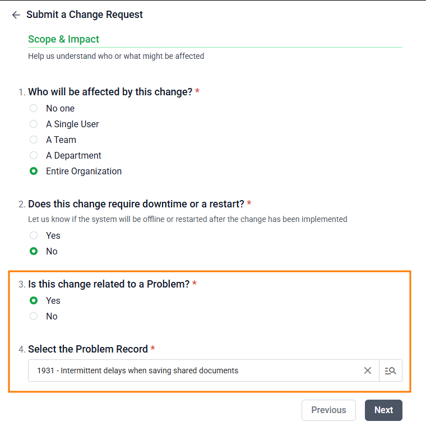Clear the selected Problem Record
The height and width of the screenshot is (440, 426).
368,370
